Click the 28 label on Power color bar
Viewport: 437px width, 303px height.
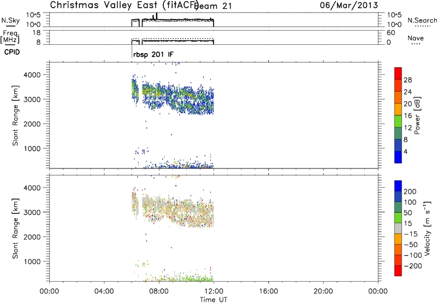408,80
